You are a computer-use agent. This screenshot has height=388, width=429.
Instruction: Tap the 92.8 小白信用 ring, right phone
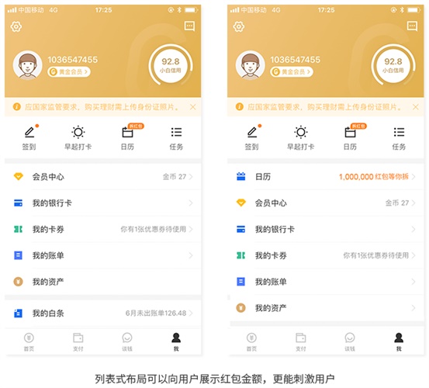tap(393, 65)
